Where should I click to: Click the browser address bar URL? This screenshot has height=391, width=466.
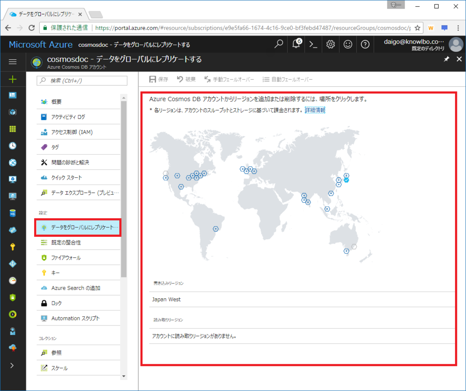coord(253,28)
